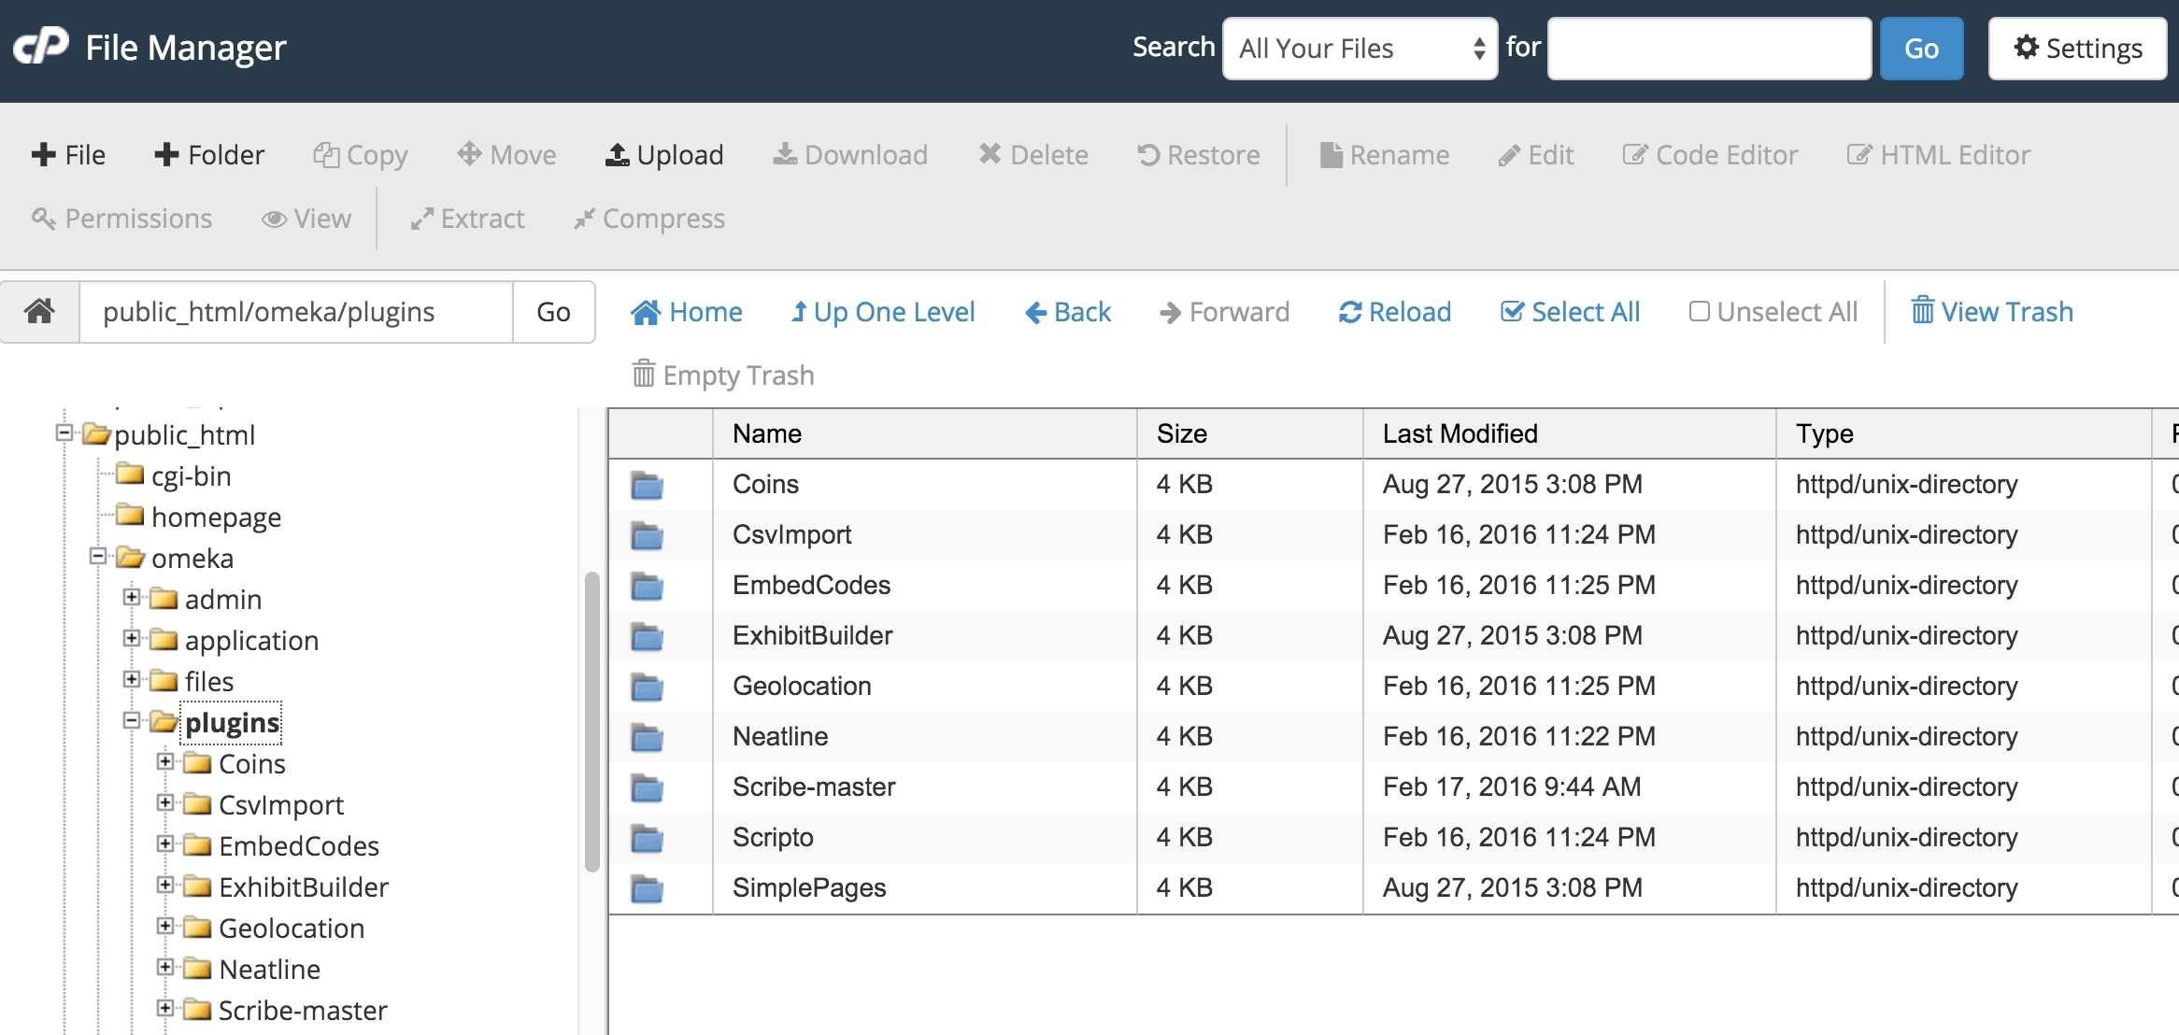Click the cPanel logo icon

point(41,47)
